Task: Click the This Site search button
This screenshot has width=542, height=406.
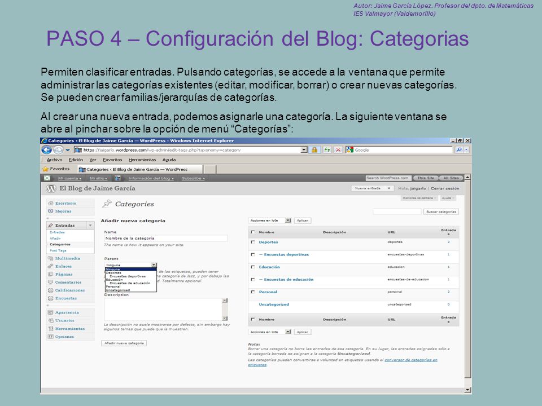Action: (426, 178)
